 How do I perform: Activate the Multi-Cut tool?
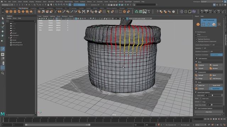201,85
